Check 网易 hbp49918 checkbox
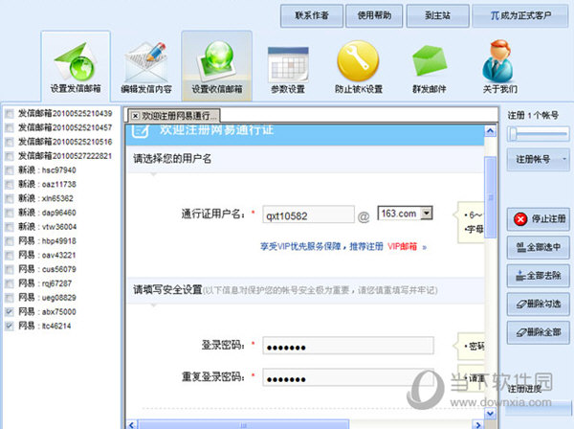The height and width of the screenshot is (429, 574). (10, 241)
